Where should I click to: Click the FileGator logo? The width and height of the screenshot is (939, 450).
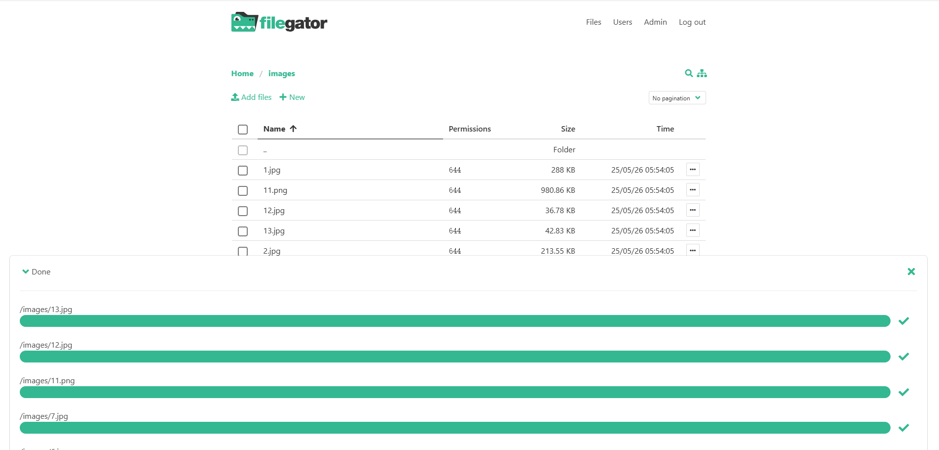(279, 22)
